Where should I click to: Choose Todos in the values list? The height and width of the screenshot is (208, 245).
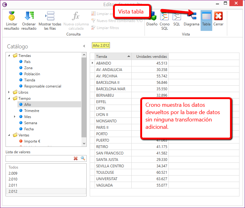click(x=13, y=167)
